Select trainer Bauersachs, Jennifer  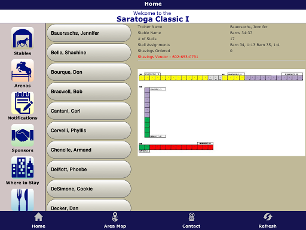pos(89,33)
